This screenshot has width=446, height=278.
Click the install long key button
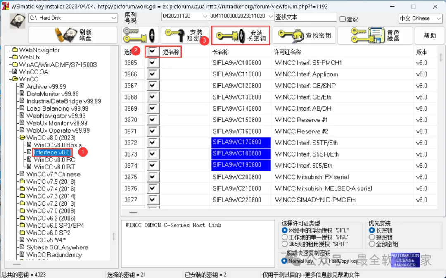[241, 35]
